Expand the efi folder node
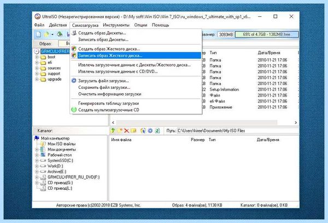Viewport: 328px width, 223px height. tap(37, 63)
